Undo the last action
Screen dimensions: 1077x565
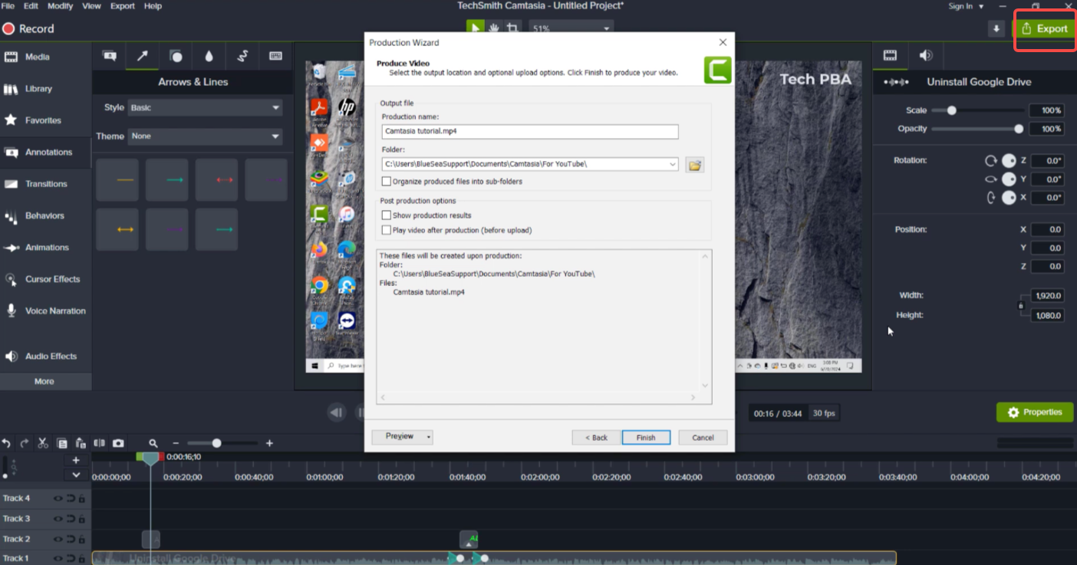tap(8, 442)
